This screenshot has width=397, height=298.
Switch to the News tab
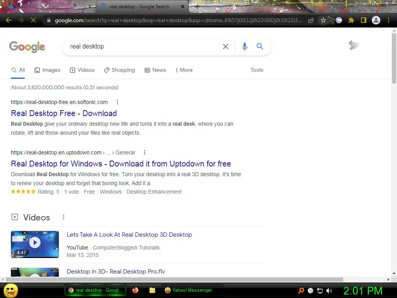[x=155, y=70]
